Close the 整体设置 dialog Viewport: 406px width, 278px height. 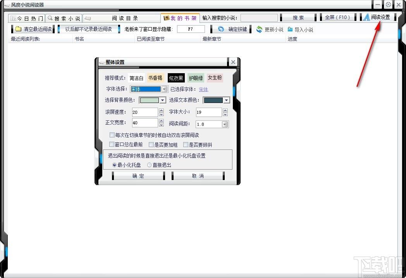coord(233,62)
